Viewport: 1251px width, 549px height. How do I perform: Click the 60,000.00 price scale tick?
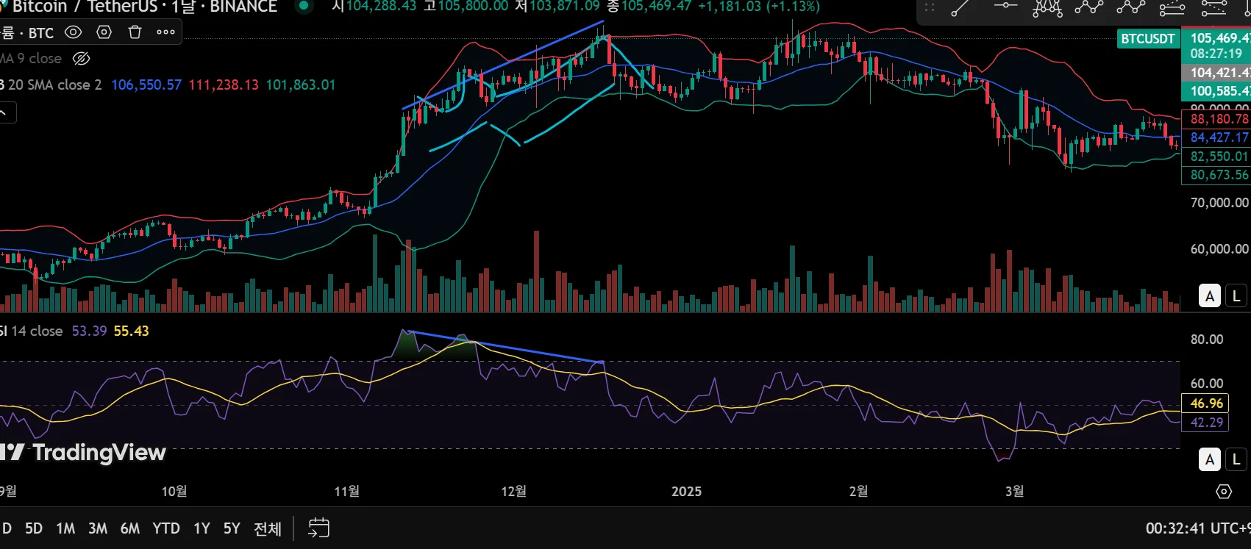click(1219, 249)
